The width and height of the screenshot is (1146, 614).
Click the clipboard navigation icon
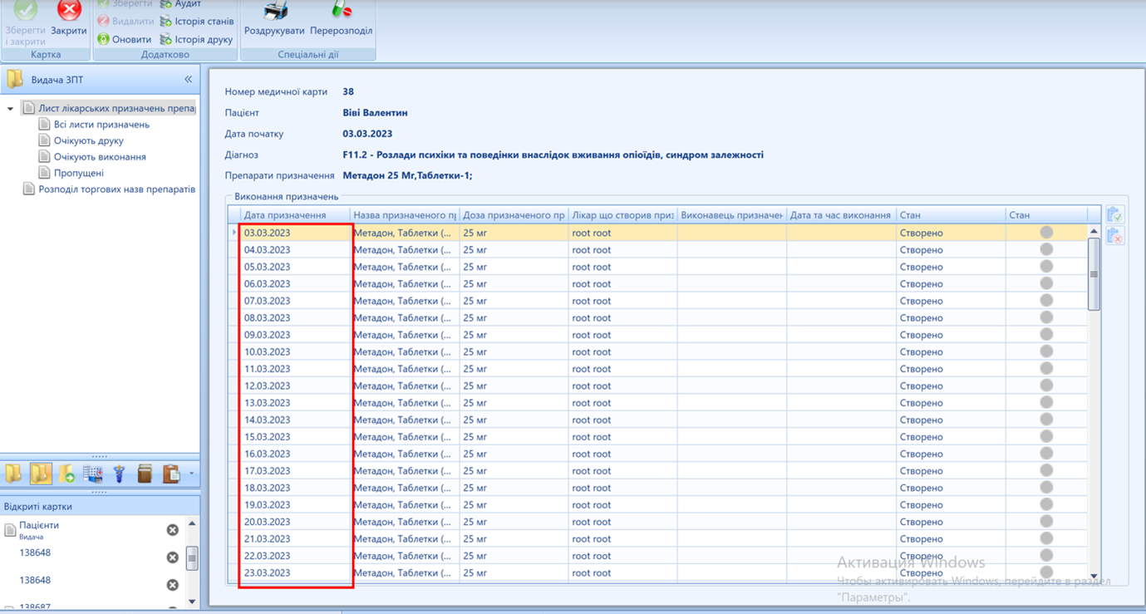[171, 474]
